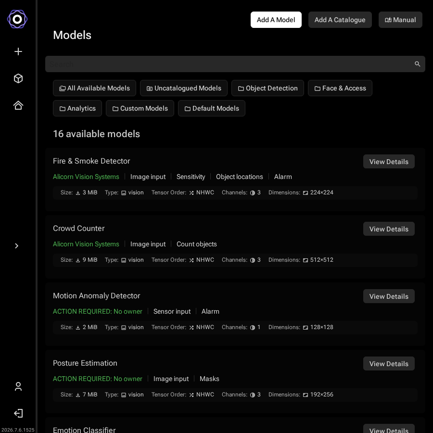Click the dimensions icon for Motion Anomaly Detector
This screenshot has height=433, width=433.
(x=306, y=328)
